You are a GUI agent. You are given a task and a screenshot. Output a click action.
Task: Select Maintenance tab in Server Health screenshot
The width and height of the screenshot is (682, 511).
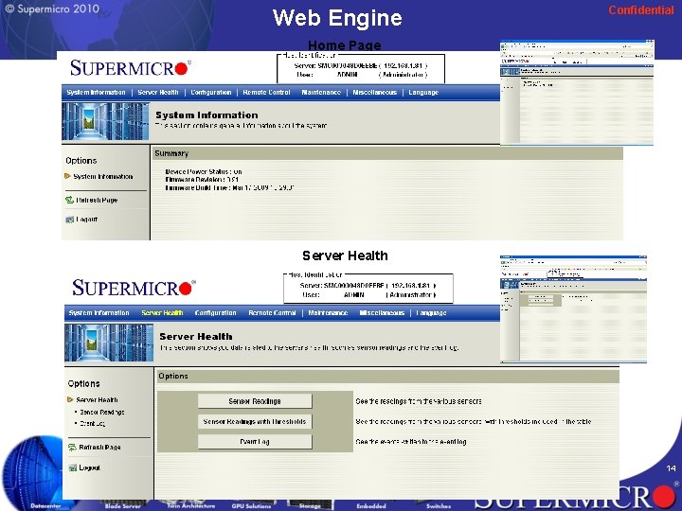click(328, 313)
